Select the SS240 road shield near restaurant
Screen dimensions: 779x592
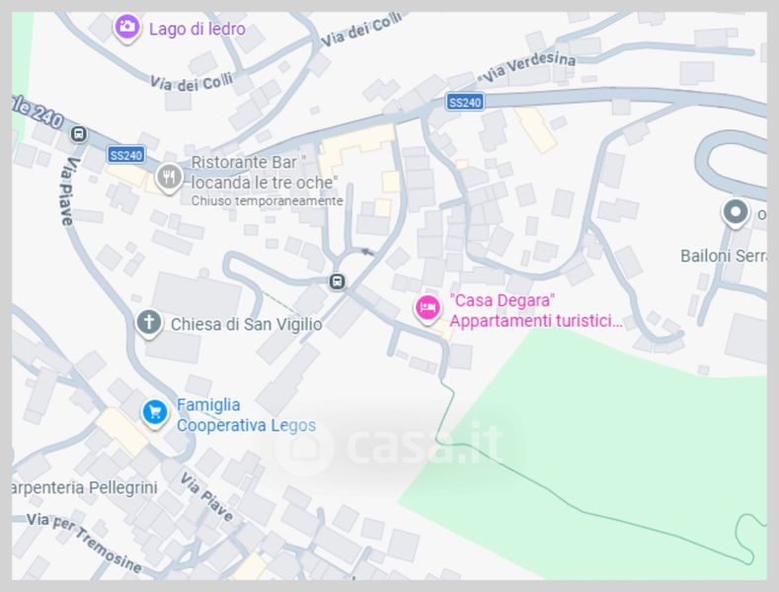coord(126,155)
